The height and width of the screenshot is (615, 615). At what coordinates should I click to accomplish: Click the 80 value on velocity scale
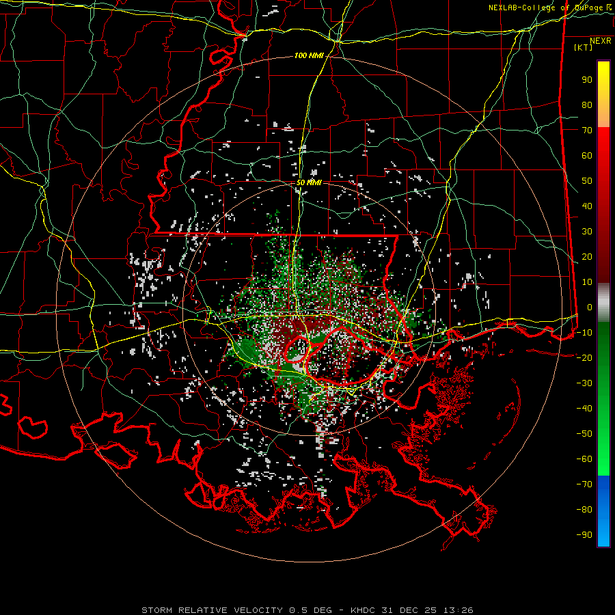pyautogui.click(x=587, y=105)
